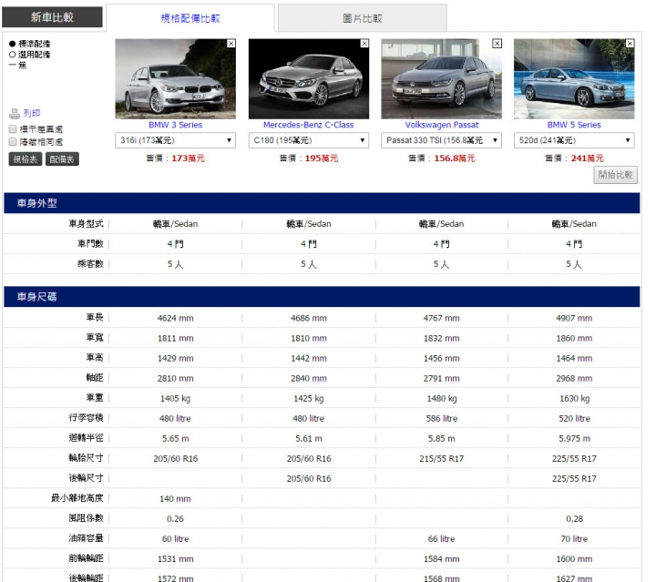Click the 1832 mm width value
656x582 pixels.
[x=441, y=338]
